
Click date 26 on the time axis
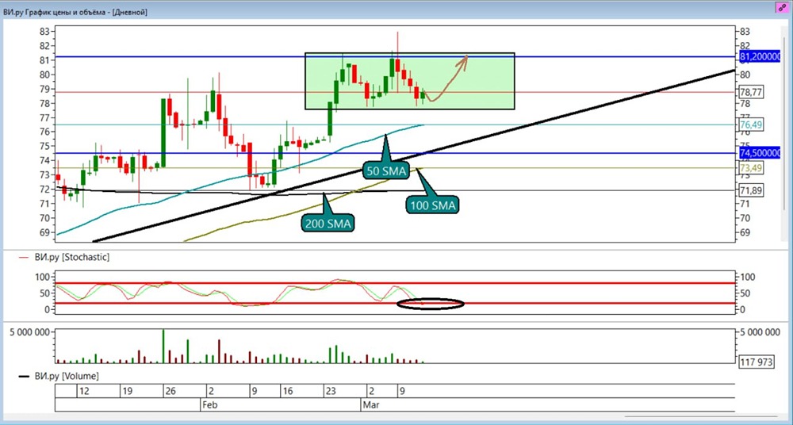pos(170,391)
